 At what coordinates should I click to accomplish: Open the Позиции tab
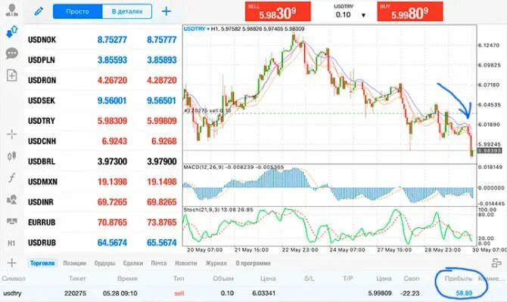coord(74,263)
